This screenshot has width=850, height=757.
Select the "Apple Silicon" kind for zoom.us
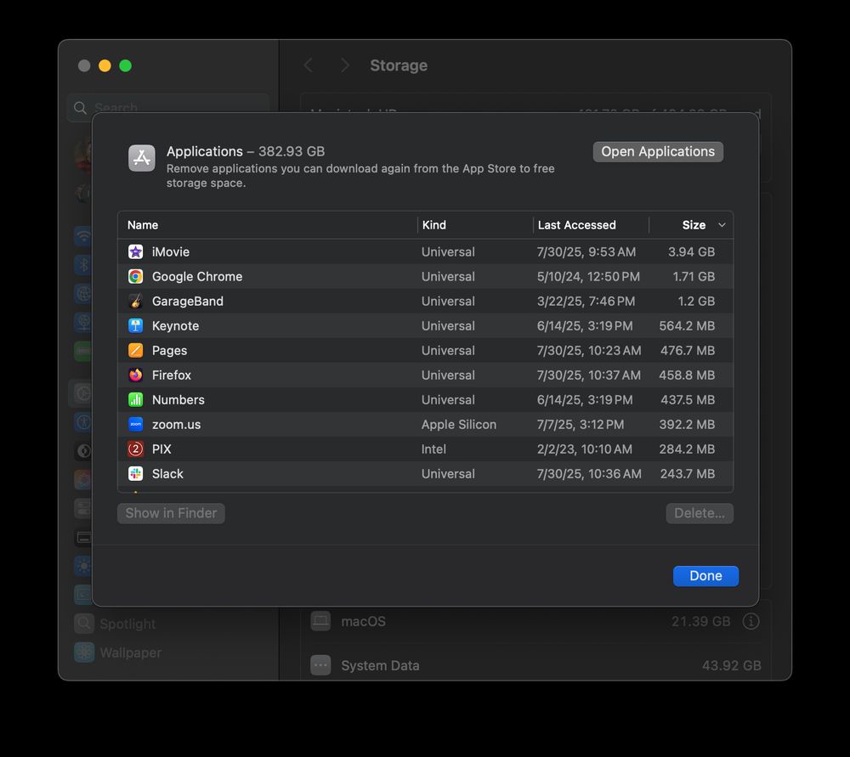click(459, 424)
